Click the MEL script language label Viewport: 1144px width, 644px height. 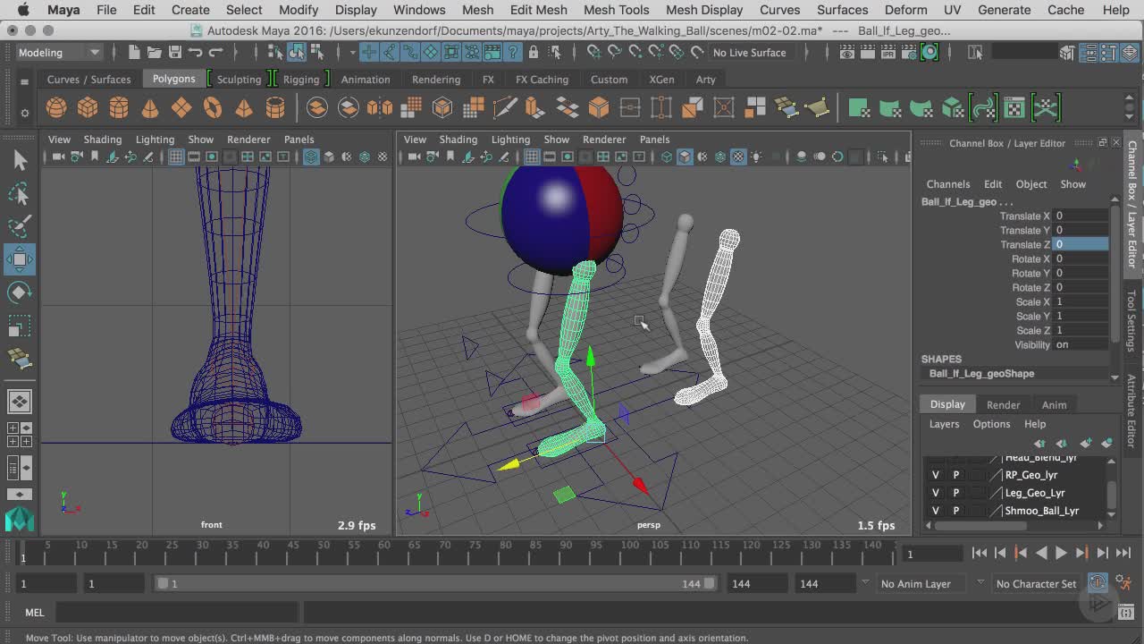point(35,613)
